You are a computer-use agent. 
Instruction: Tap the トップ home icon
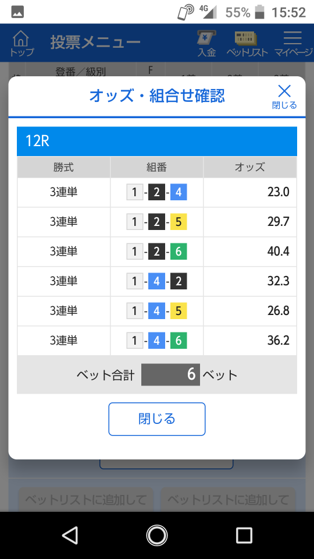pyautogui.click(x=22, y=43)
